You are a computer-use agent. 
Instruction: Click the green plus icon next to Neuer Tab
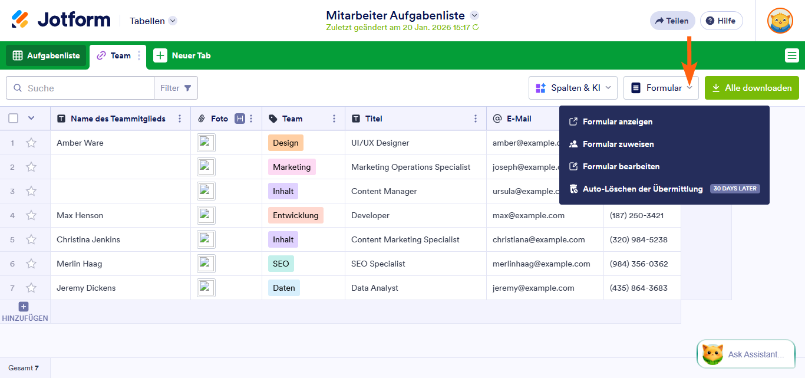point(160,55)
